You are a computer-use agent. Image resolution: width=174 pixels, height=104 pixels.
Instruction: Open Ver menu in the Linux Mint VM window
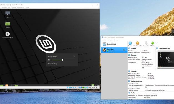(9, 7)
